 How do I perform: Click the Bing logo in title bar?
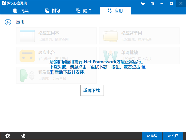[4, 3]
